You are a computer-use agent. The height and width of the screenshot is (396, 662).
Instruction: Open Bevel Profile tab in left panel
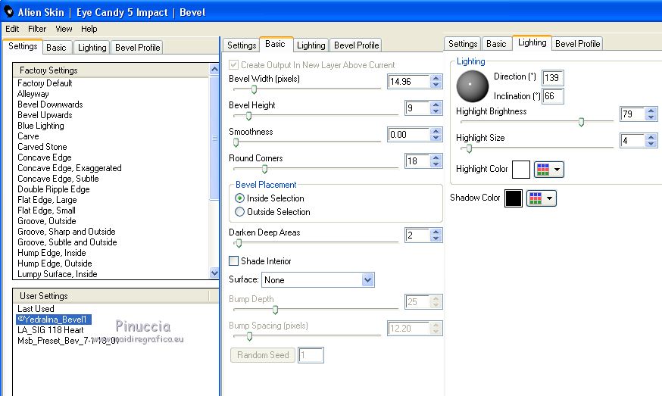[x=138, y=47]
